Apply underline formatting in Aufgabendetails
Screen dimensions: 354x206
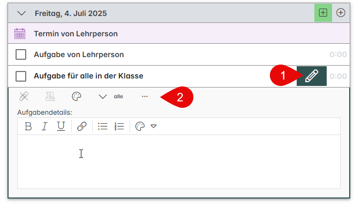[61, 126]
